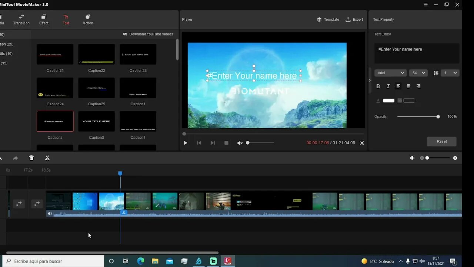Click the zoom-to-fit timeline icon
Screen dimensions: 474x267
[412, 158]
